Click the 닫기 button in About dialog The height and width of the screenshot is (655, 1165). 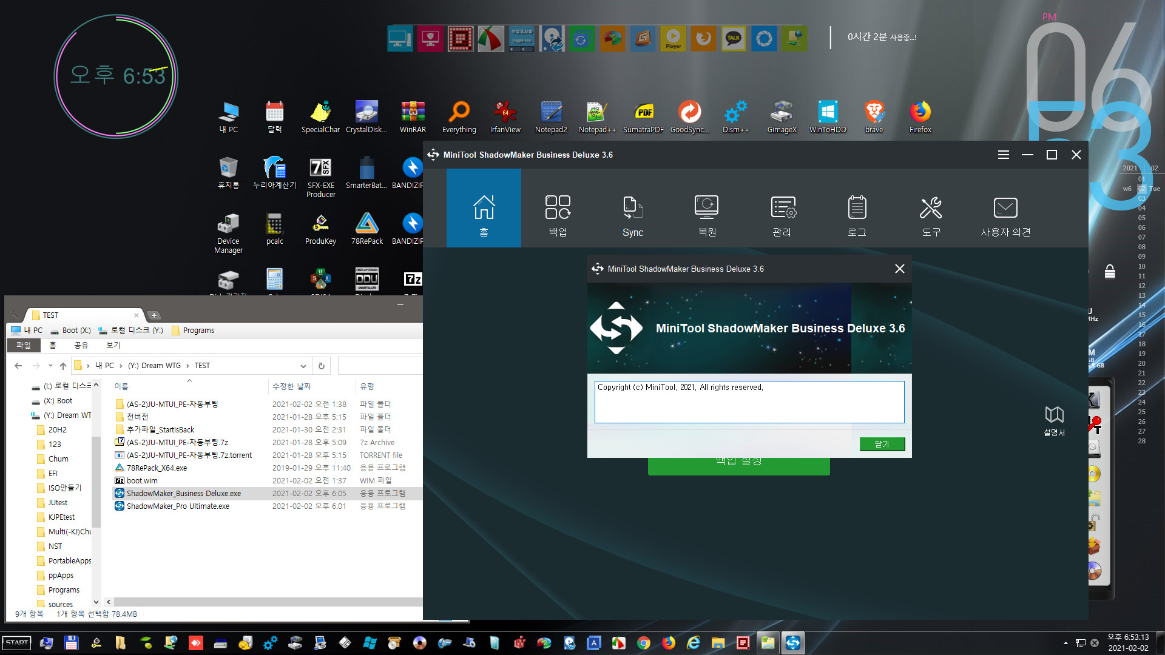click(x=882, y=444)
